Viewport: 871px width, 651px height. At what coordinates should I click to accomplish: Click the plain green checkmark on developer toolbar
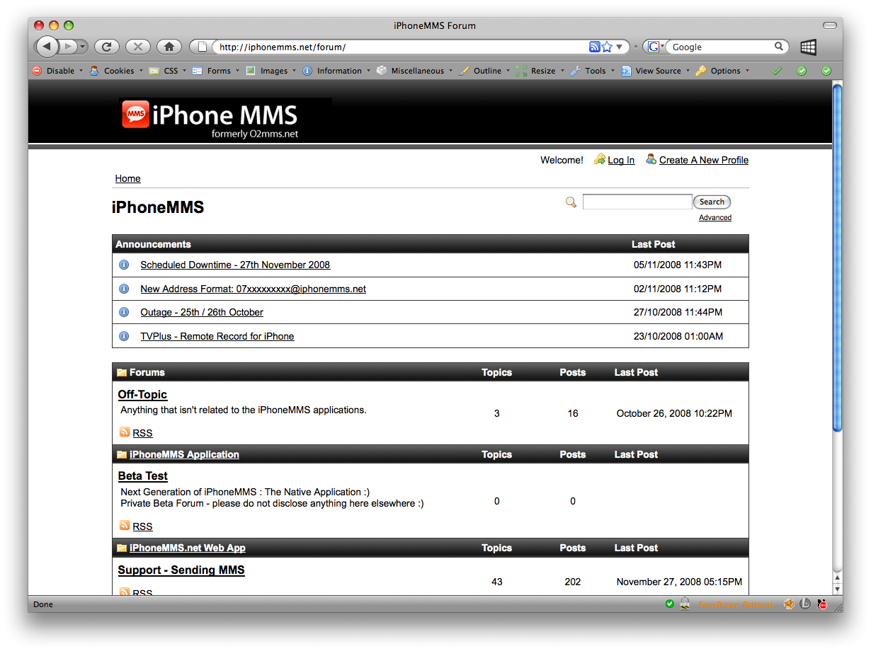777,71
